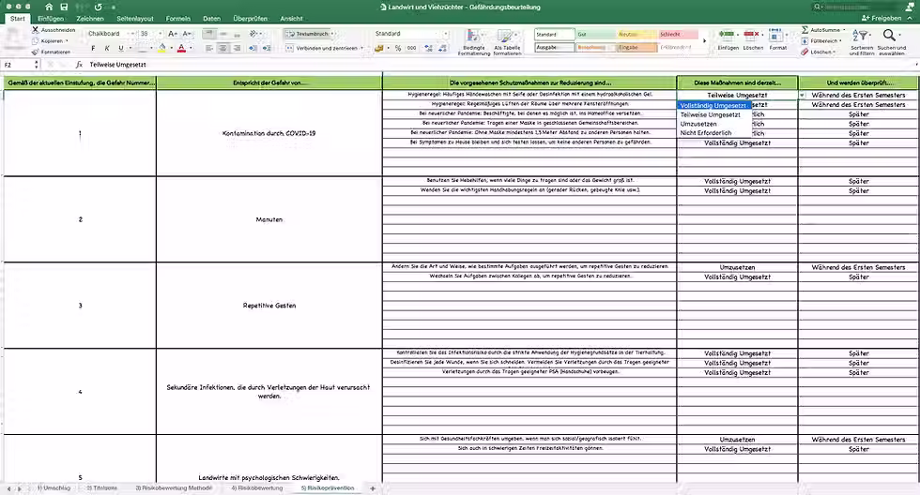Viewport: 920px width, 495px height.
Task: Switch to Einfügen ribbon tab
Action: 51,19
